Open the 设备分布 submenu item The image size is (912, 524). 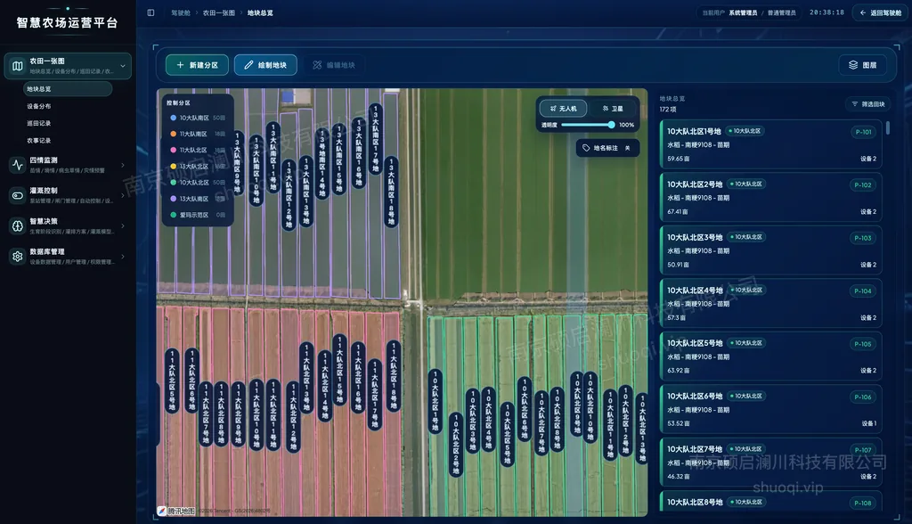pyautogui.click(x=39, y=106)
